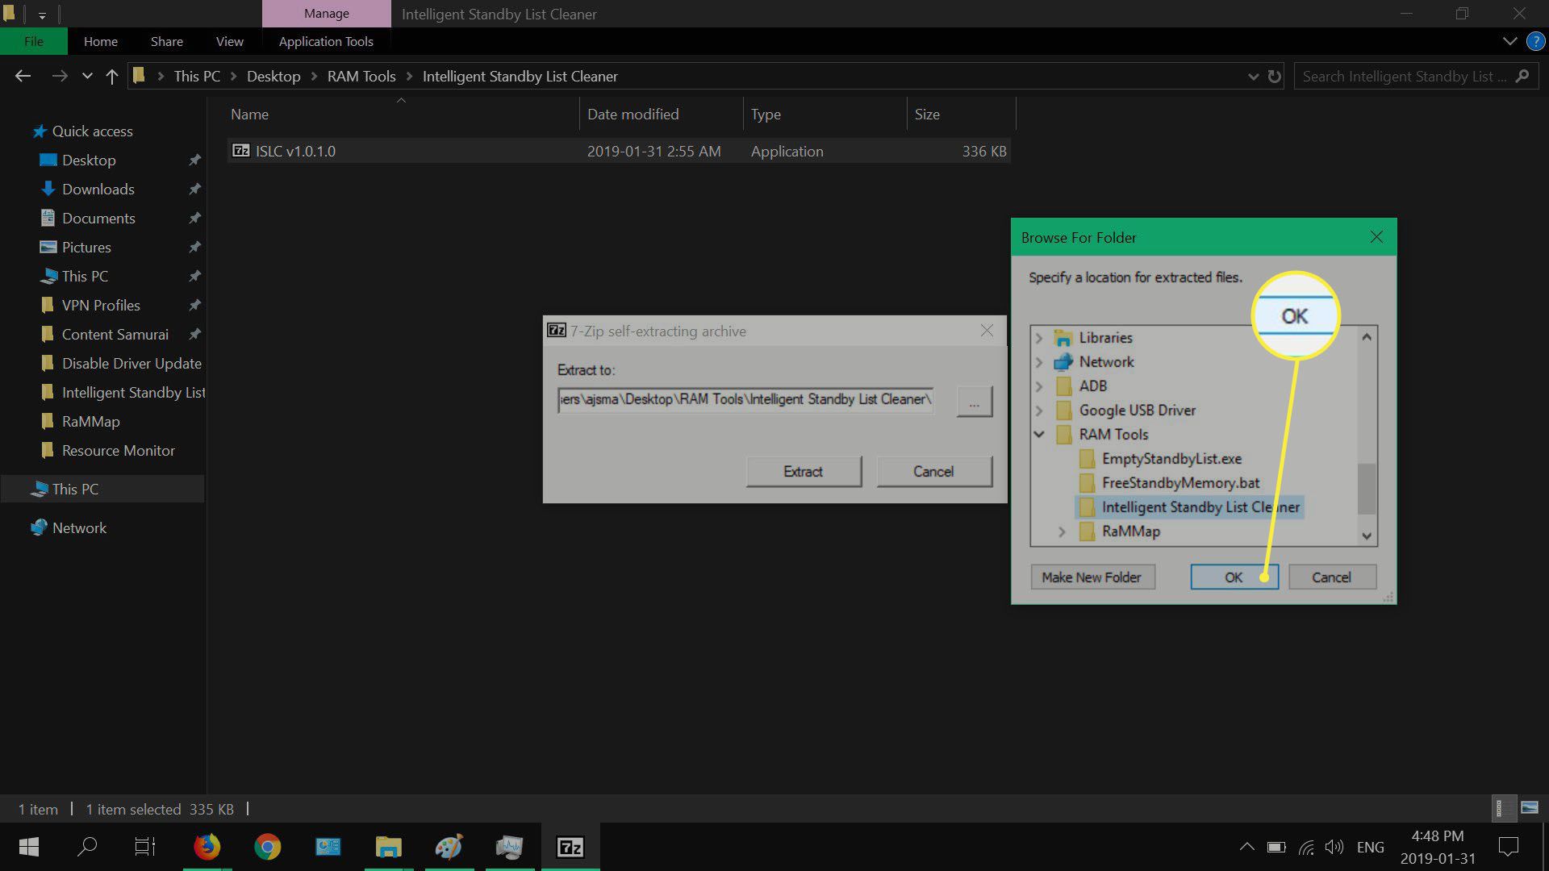Expand the Google USB Driver folder node
1549x871 pixels.
click(x=1039, y=410)
